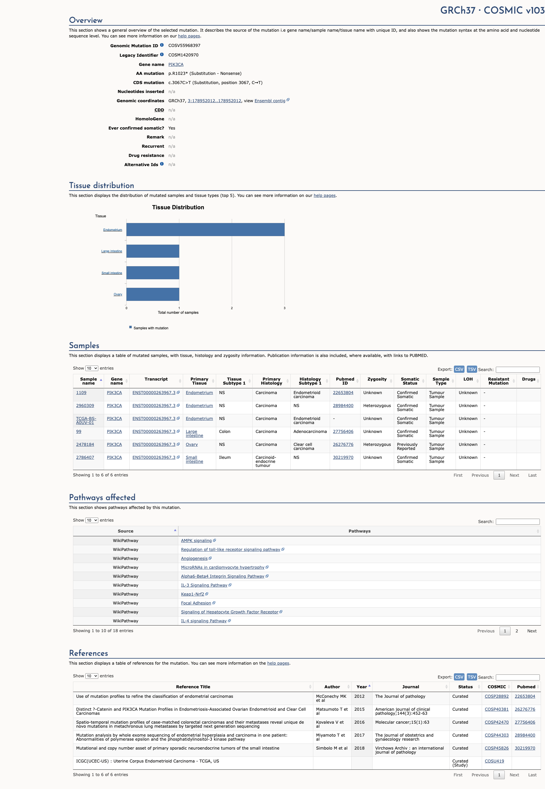Image resolution: width=545 pixels, height=789 pixels.
Task: Click external link icon beside Alpha6-Beta4 Integrin pathway
Action: click(267, 576)
